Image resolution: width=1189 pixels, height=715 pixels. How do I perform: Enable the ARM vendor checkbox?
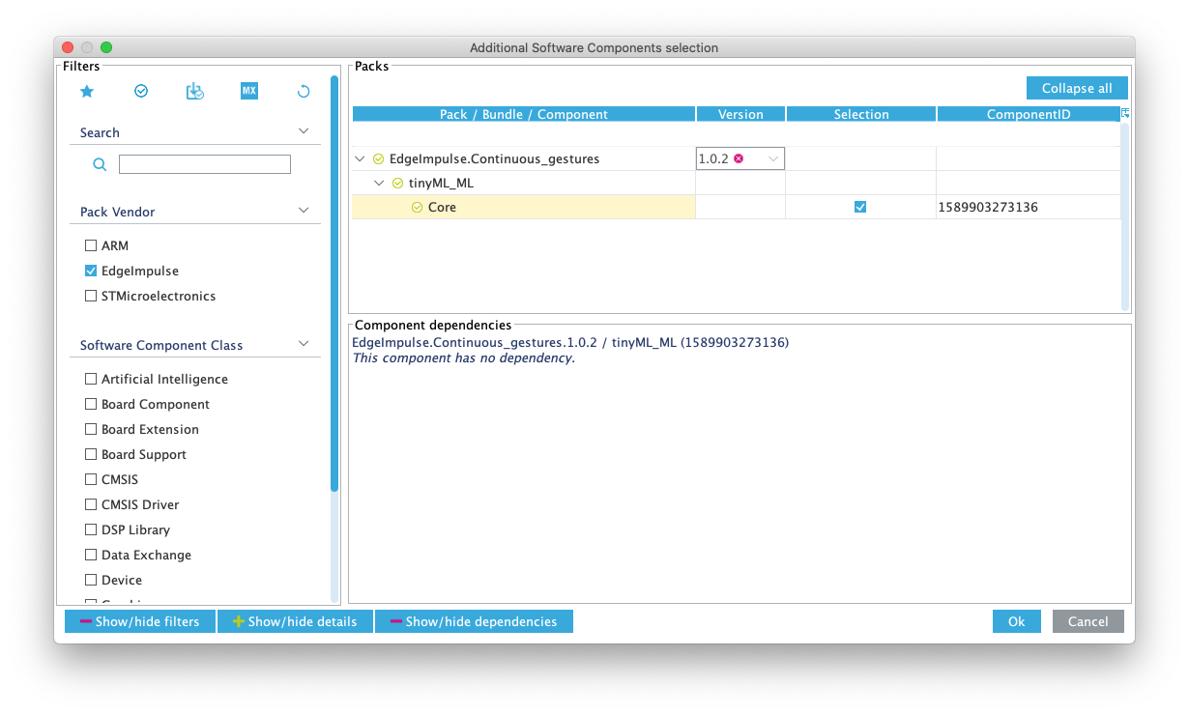click(x=91, y=245)
